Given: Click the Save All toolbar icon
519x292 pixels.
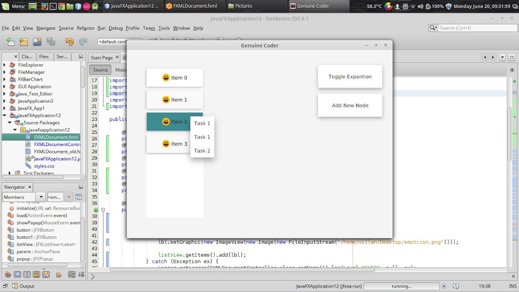Looking at the screenshot, I should [51, 41].
